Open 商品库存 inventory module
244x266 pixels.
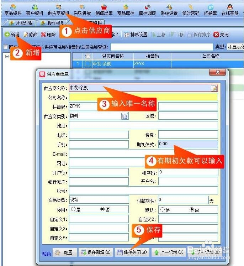[x=126, y=10]
